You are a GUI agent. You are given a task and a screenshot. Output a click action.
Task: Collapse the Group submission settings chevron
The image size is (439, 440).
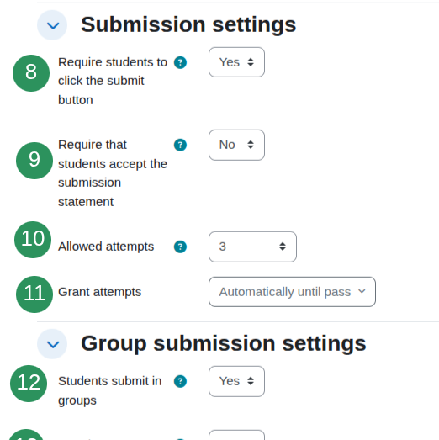pyautogui.click(x=52, y=344)
